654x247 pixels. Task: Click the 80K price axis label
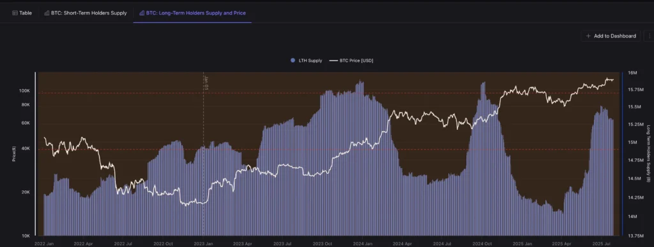[26, 105]
